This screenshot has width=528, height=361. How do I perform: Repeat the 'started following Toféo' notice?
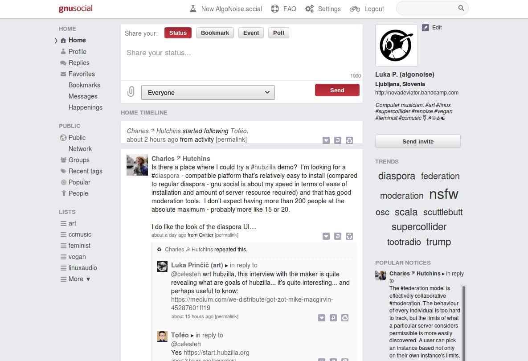pos(349,140)
